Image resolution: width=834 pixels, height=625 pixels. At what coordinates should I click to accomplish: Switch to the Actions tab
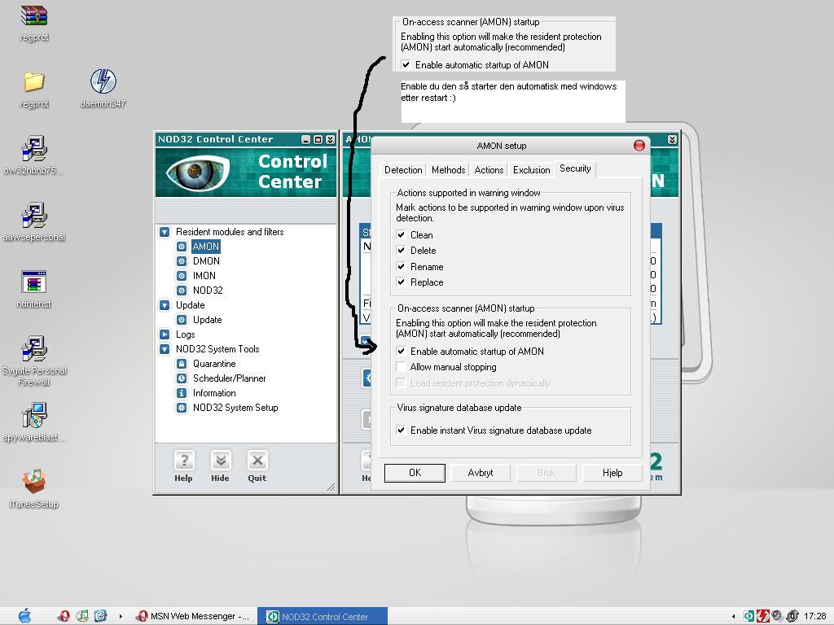point(489,170)
